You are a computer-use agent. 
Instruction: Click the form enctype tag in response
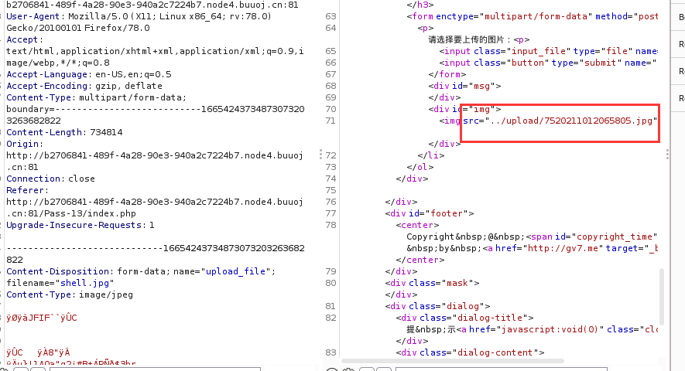pyautogui.click(x=532, y=16)
